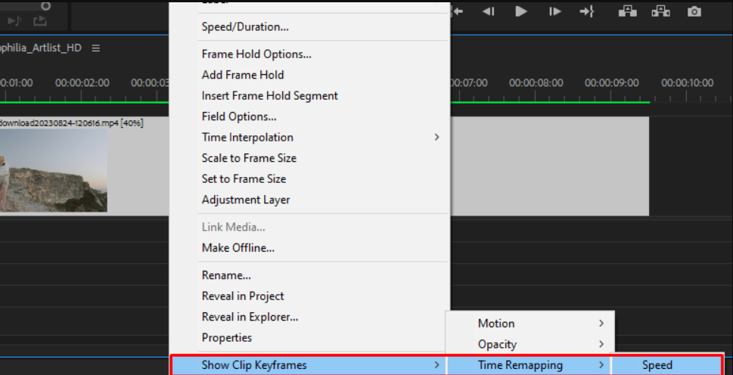Select Set to Frame Size
Screen dimensions: 733x375
click(309, 179)
